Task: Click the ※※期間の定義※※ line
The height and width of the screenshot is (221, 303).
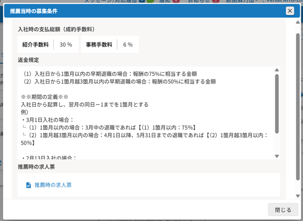Action: tap(44, 97)
